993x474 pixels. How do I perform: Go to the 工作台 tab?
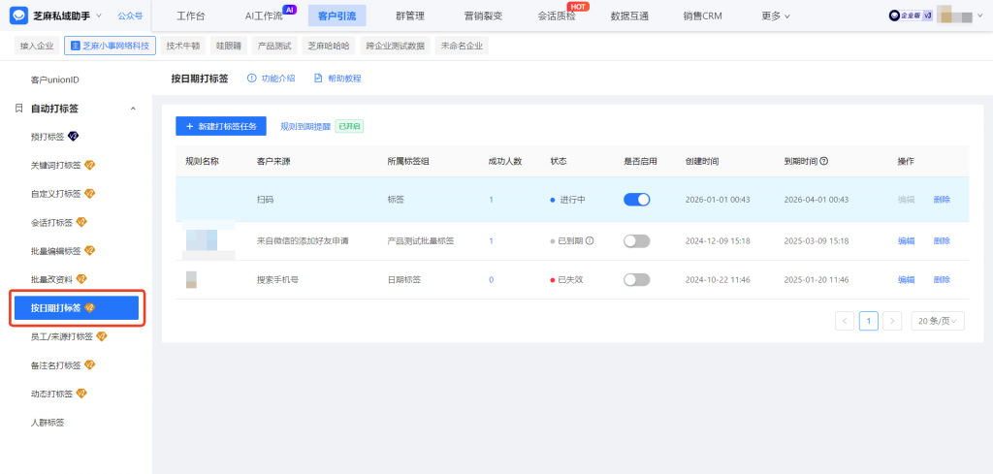point(191,16)
